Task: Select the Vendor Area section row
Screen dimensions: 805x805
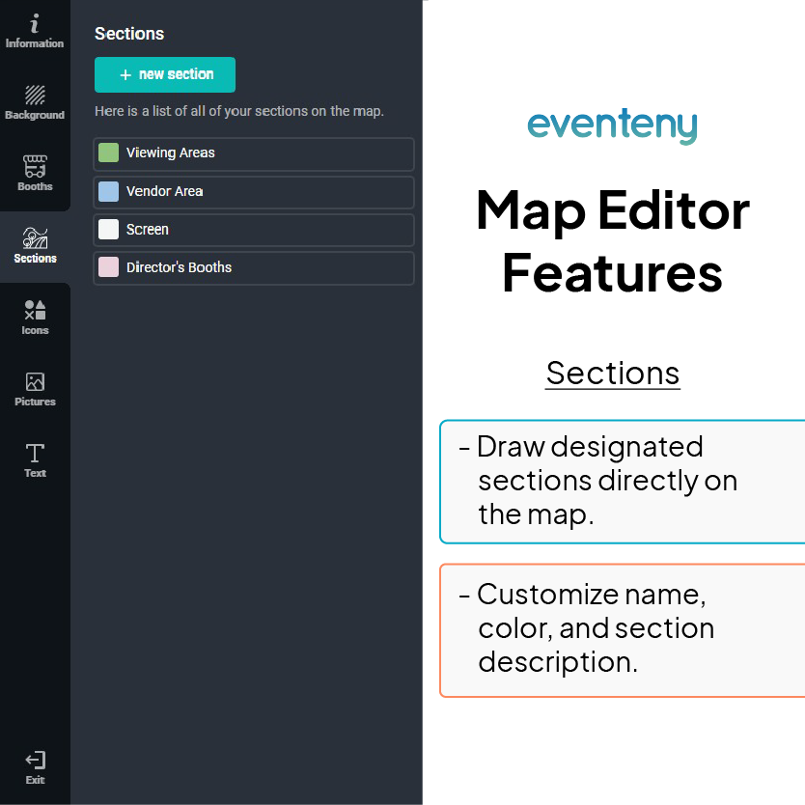Action: click(x=254, y=192)
